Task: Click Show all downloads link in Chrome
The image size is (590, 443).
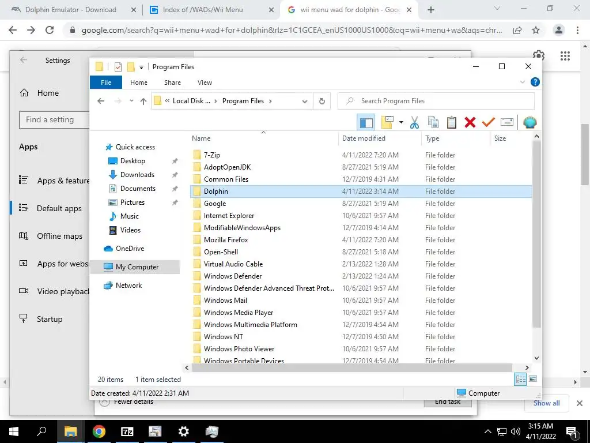Action: click(x=546, y=403)
